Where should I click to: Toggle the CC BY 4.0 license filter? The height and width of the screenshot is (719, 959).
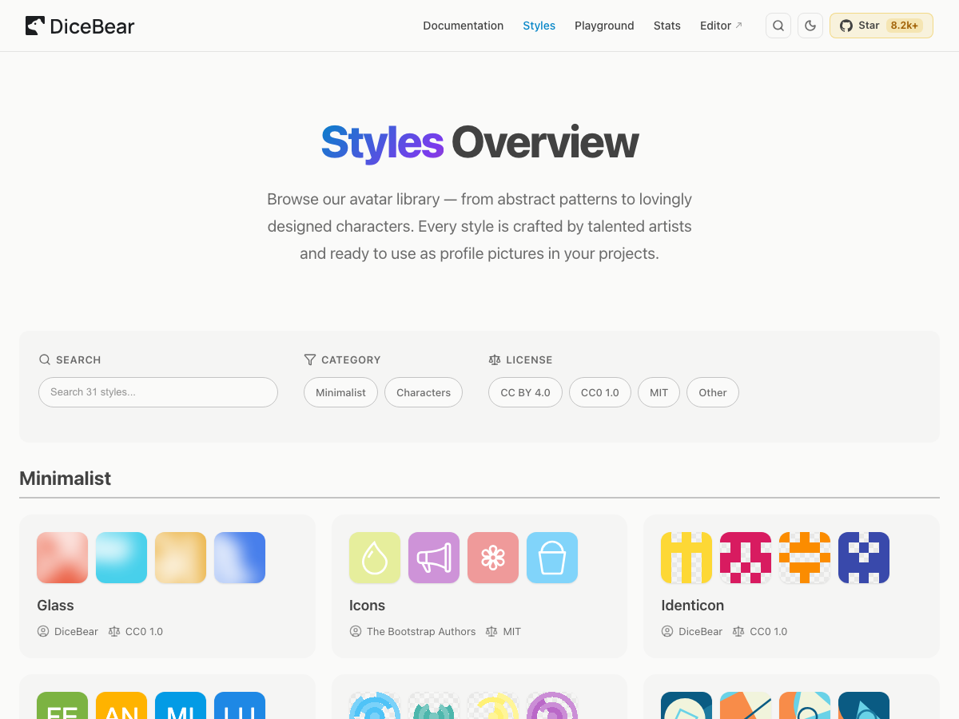click(x=525, y=392)
